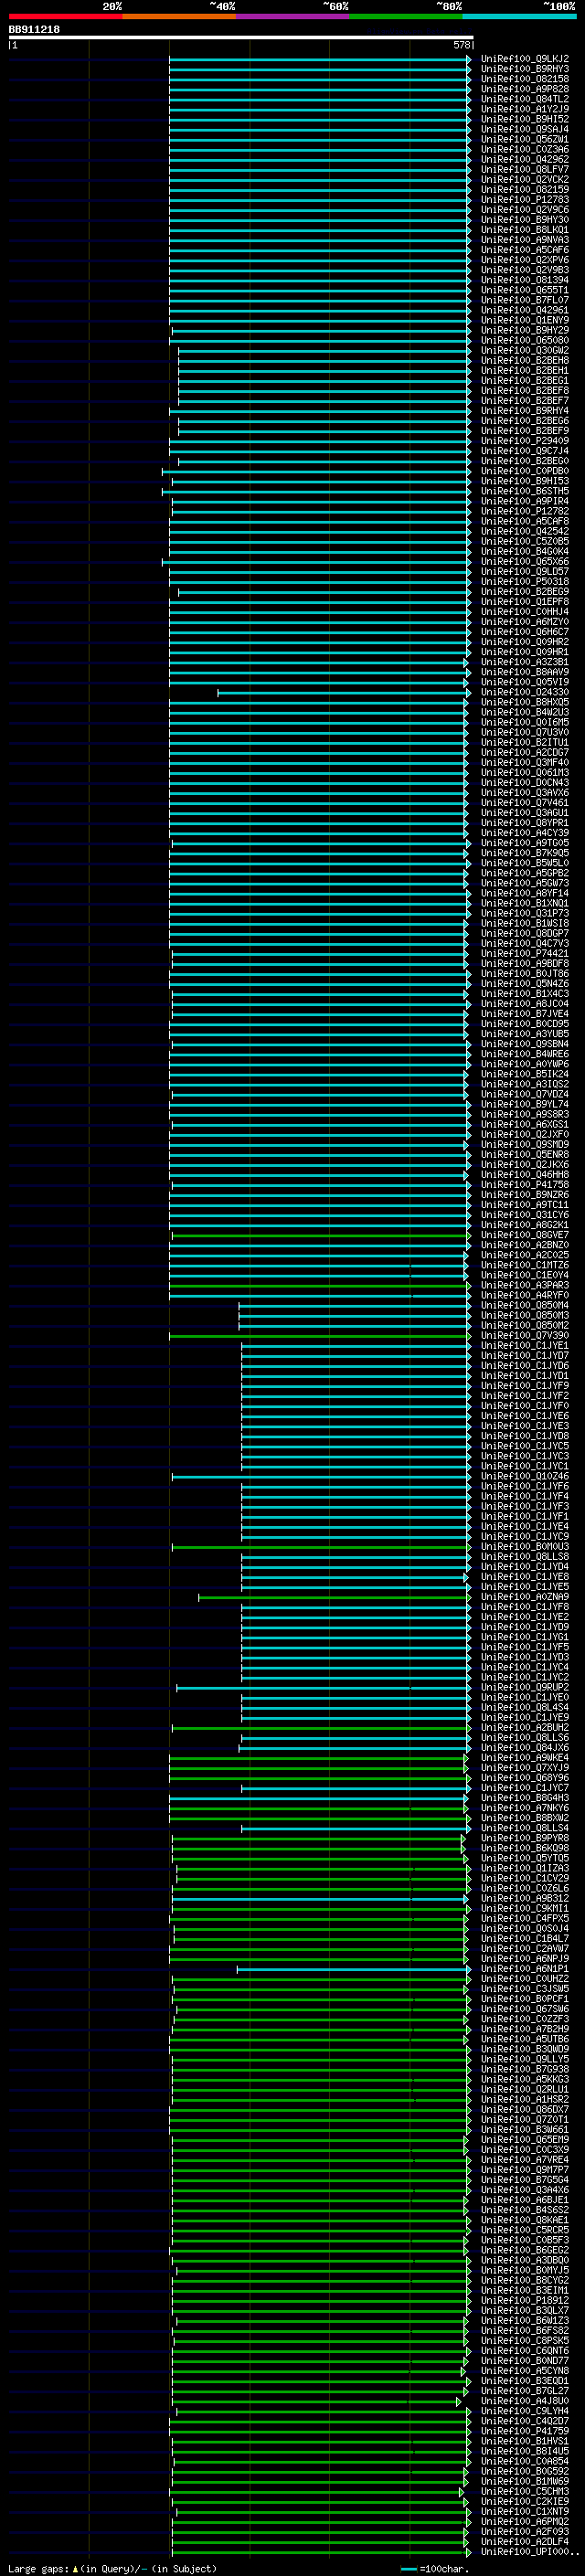The width and height of the screenshot is (585, 2576).
Task: Select the label UniRef100_Q84JX6
Action: tap(525, 1748)
